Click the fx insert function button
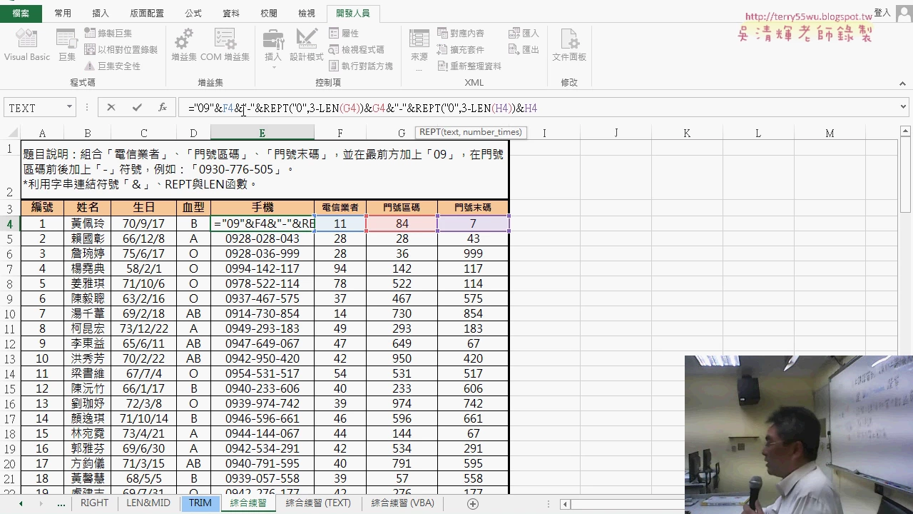The width and height of the screenshot is (913, 514). [x=163, y=108]
